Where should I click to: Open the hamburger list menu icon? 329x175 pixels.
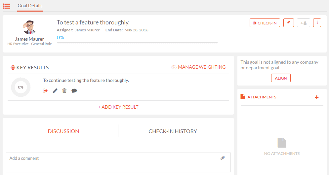click(7, 6)
